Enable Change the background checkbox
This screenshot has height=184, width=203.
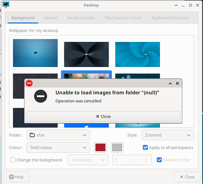(x=13, y=160)
